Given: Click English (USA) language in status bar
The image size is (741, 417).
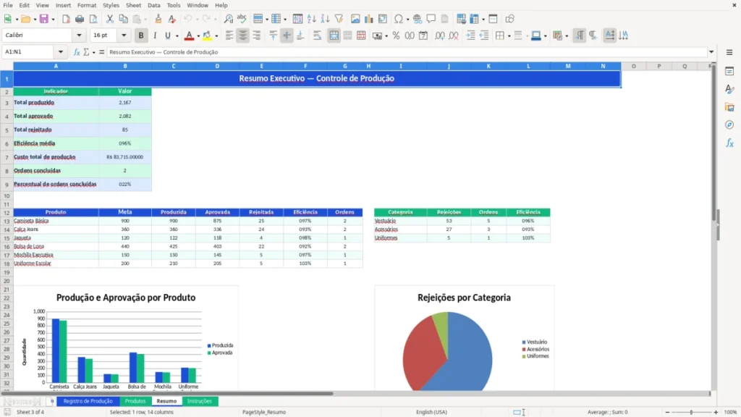Looking at the screenshot, I should [x=431, y=412].
